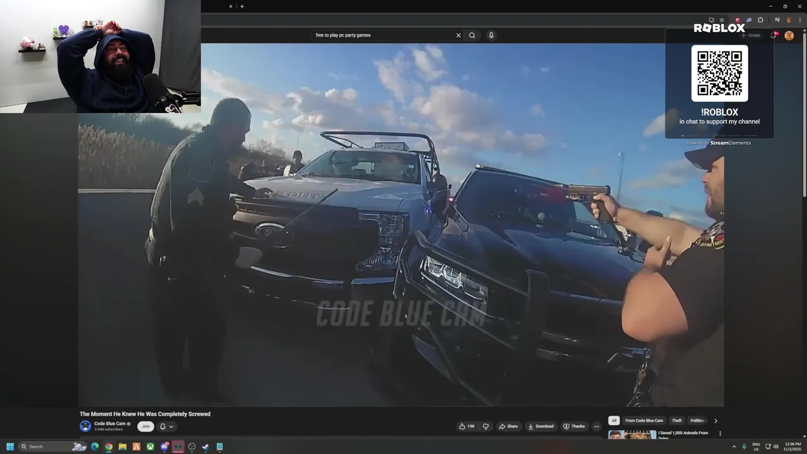Open the clock showing 12:36 PM
Viewport: 807px width, 454px height.
792,446
